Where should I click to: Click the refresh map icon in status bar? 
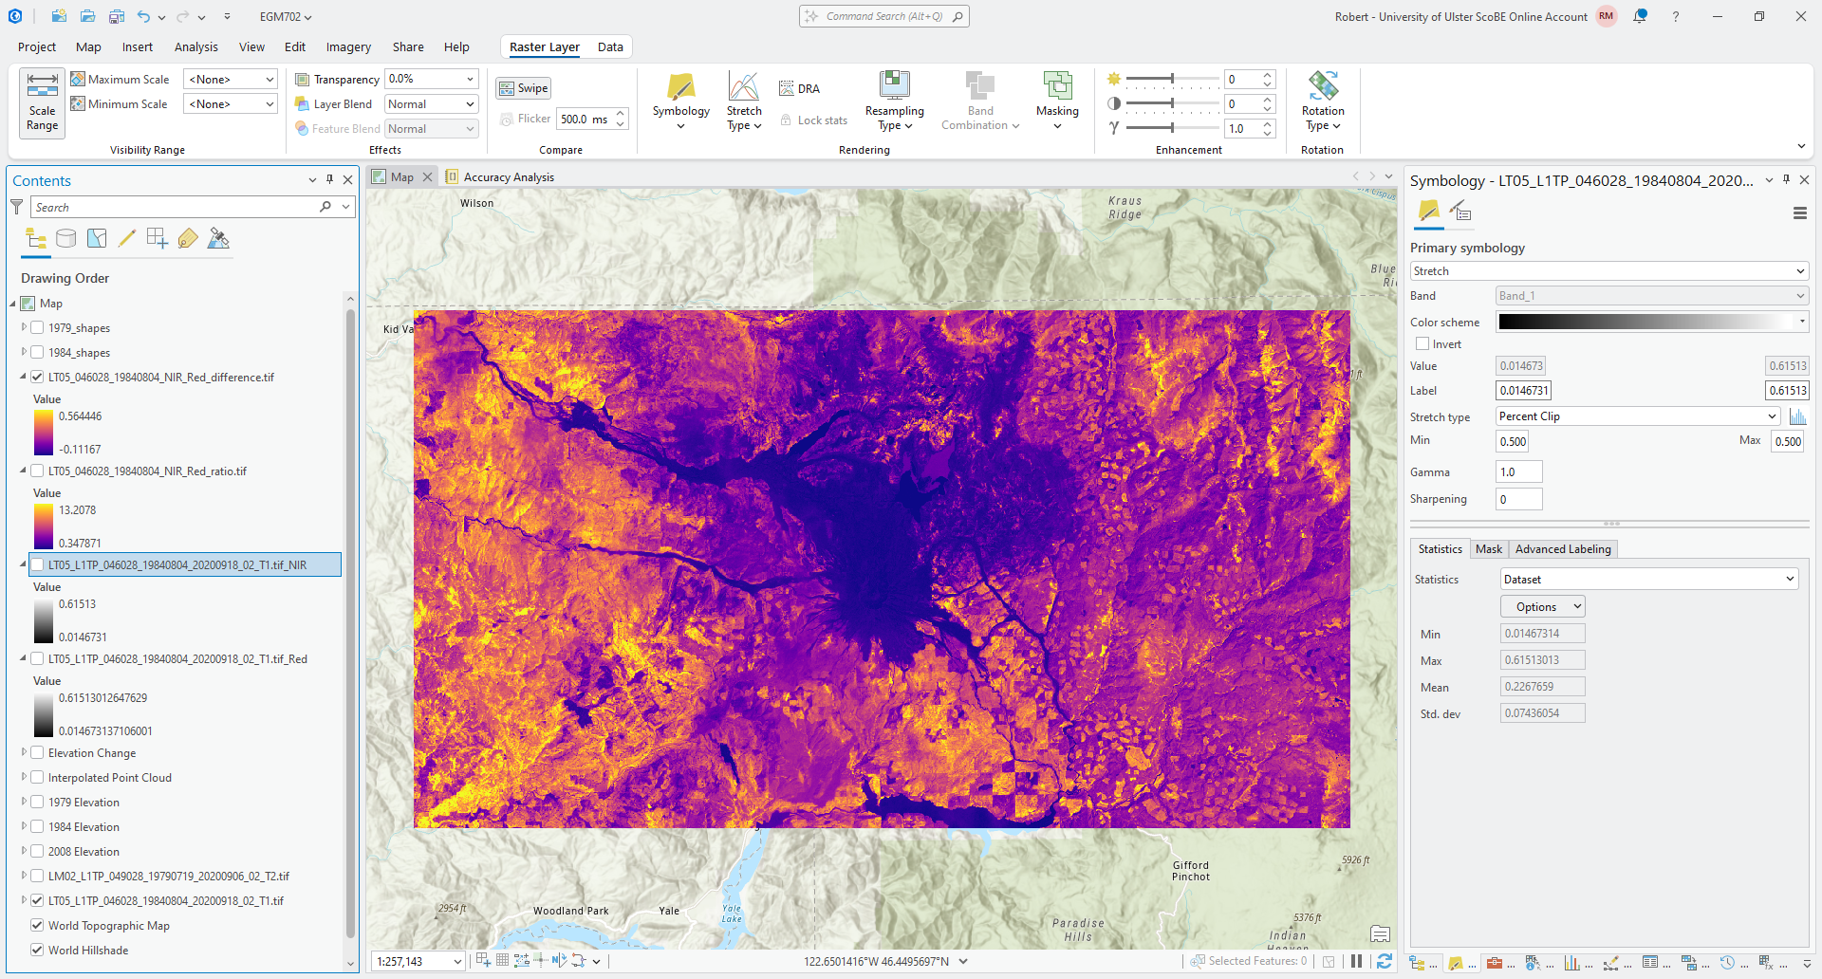pos(1385,961)
